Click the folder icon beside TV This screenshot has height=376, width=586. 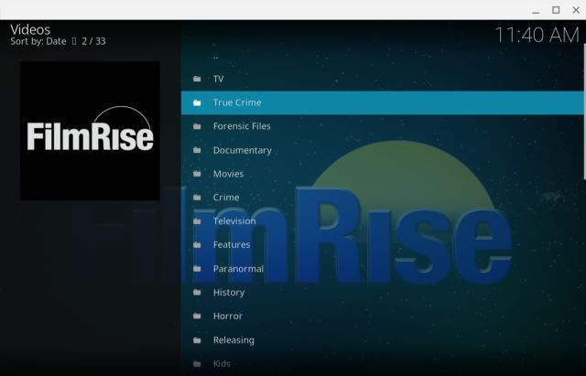point(197,79)
